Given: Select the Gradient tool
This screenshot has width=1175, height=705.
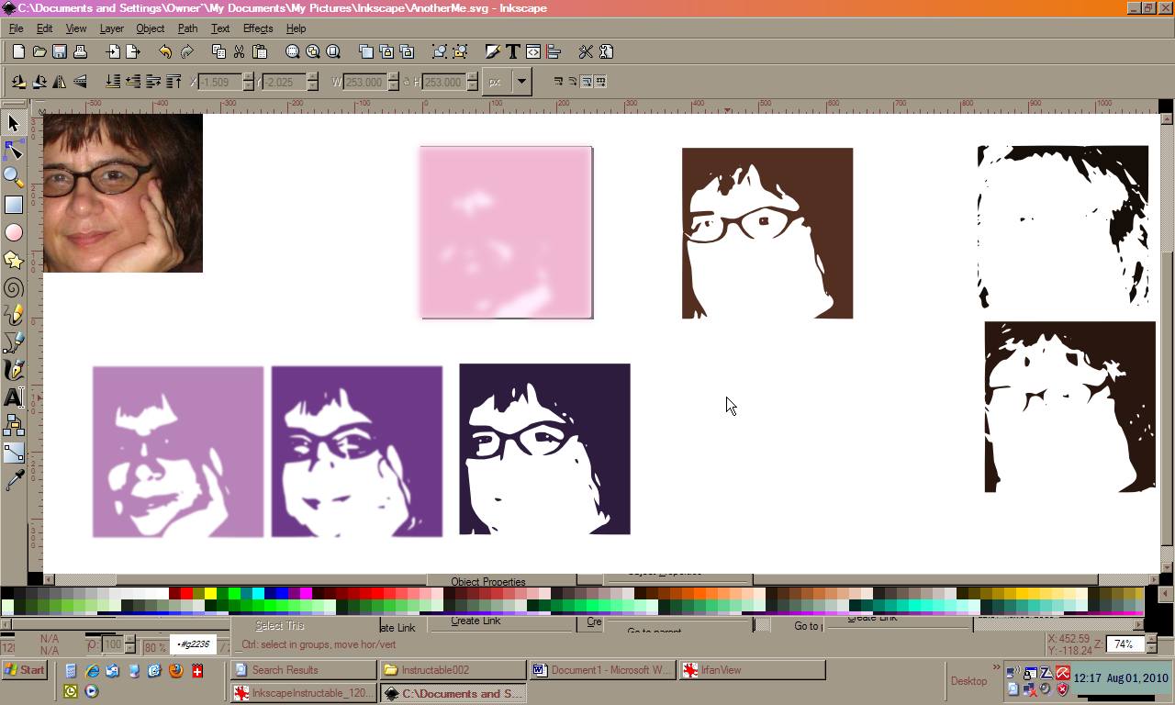Looking at the screenshot, I should pyautogui.click(x=14, y=453).
